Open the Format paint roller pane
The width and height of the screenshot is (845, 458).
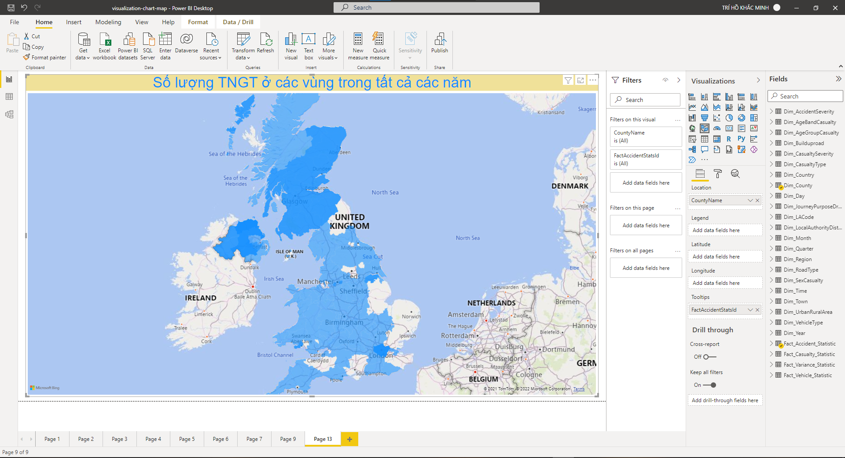[718, 174]
